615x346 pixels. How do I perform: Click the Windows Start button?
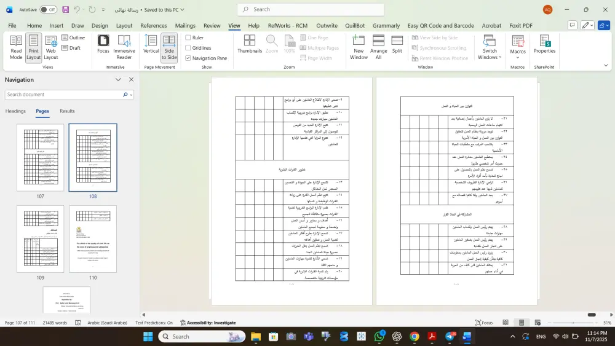(148, 336)
